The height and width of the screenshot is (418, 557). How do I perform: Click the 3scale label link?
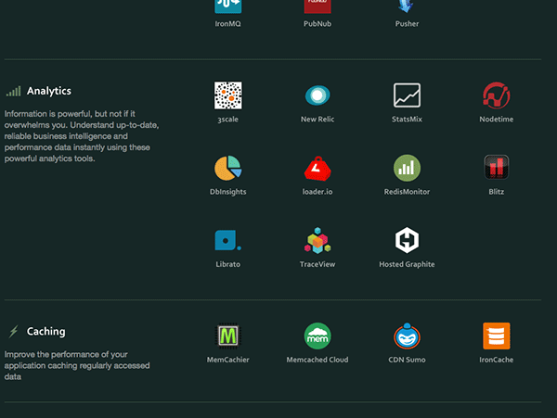pos(227,120)
